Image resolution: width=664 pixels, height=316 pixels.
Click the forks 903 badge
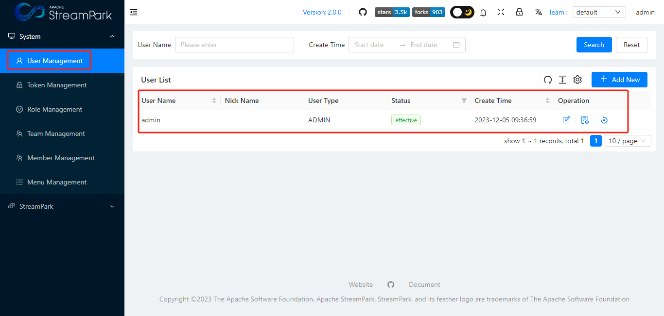coord(429,12)
